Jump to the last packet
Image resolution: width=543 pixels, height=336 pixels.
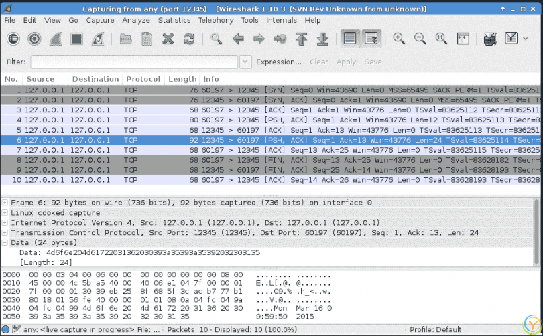pos(322,39)
